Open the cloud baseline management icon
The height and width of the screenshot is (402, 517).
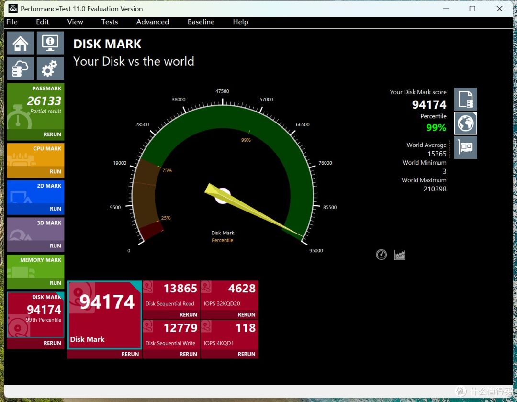(x=21, y=68)
